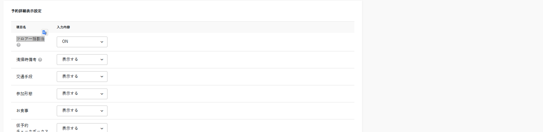Click help icon under フロア一括割当
Viewport: 543px width, 132px height.
click(18, 45)
